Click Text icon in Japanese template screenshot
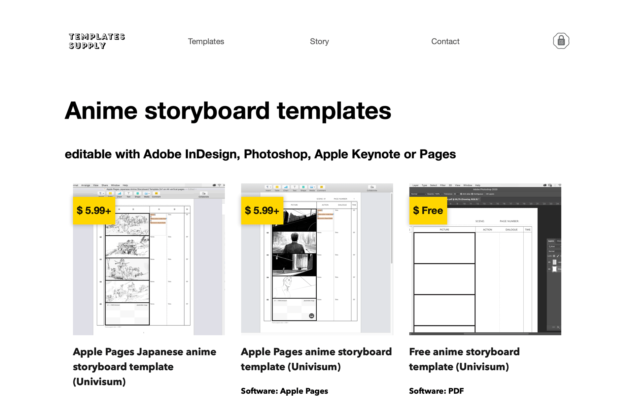 (128, 194)
